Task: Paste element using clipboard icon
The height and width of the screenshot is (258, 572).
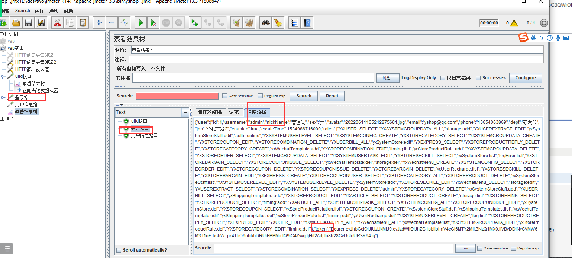Action: [83, 23]
